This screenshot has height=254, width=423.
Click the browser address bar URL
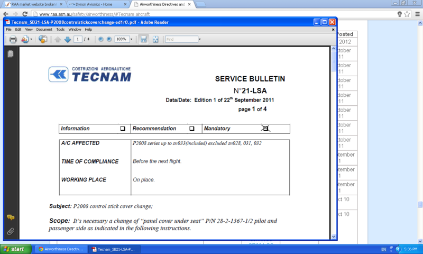[x=95, y=14]
